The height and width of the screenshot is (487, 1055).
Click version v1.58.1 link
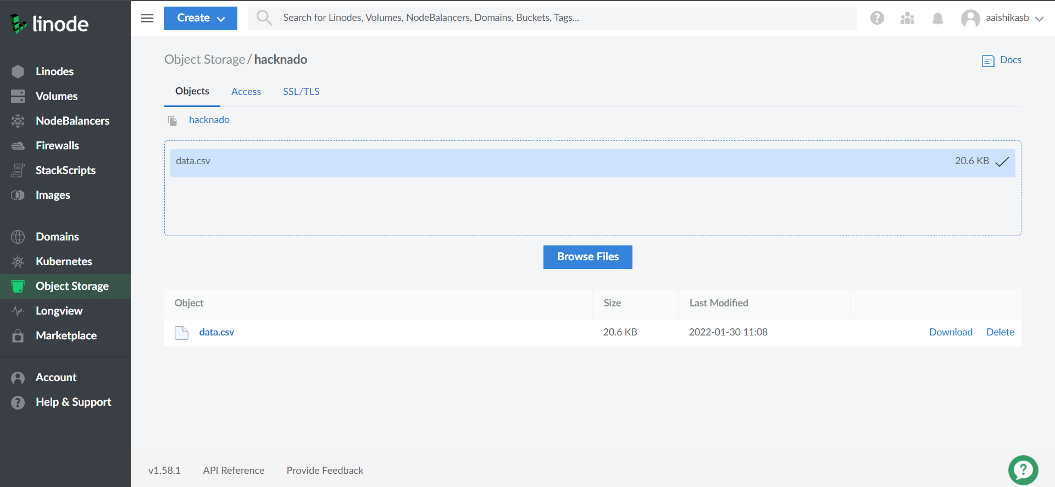pos(164,471)
